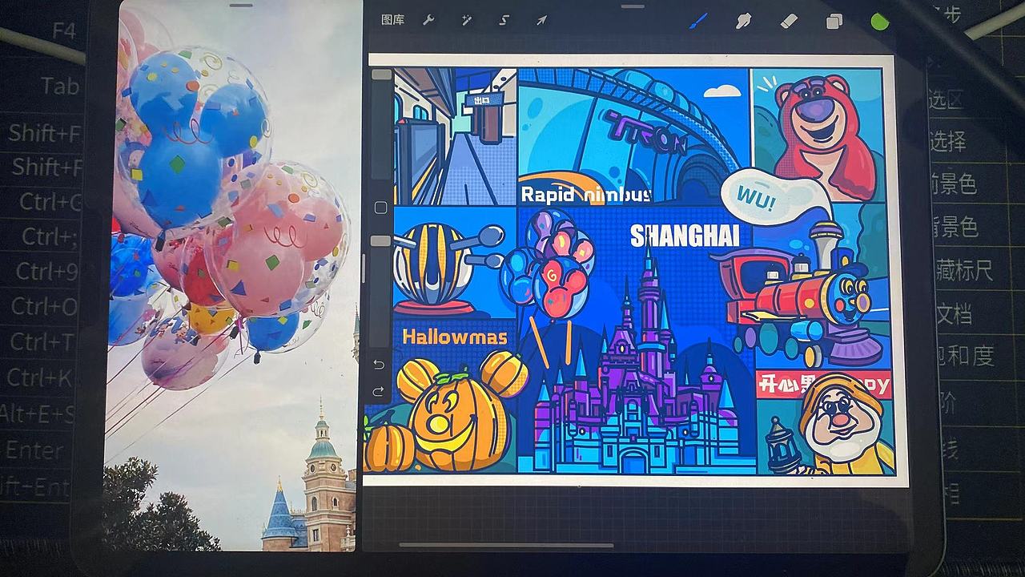
Task: Click the brush opacity slider handle
Action: point(381,240)
